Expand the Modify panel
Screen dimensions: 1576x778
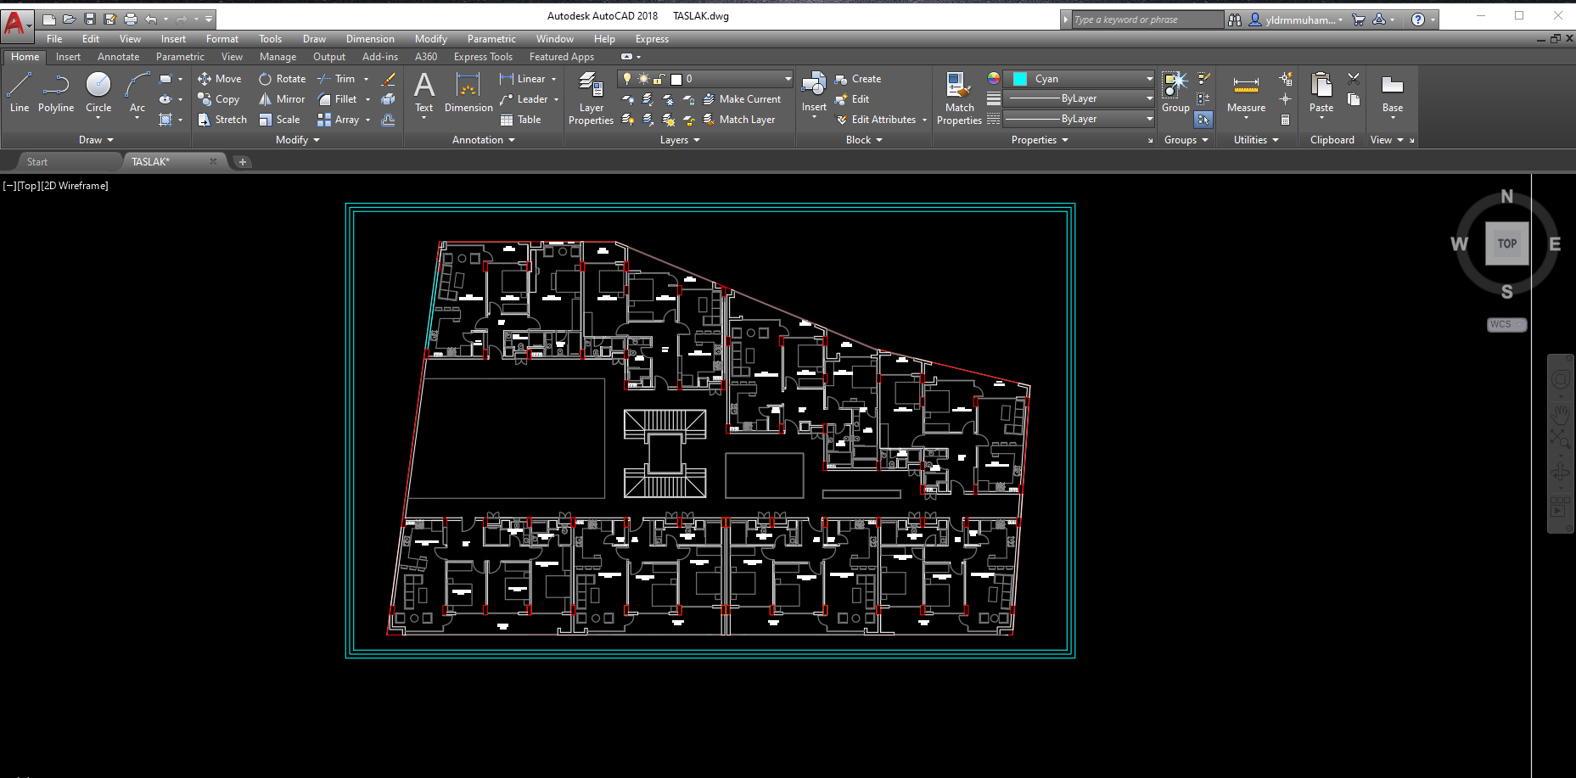coord(298,140)
